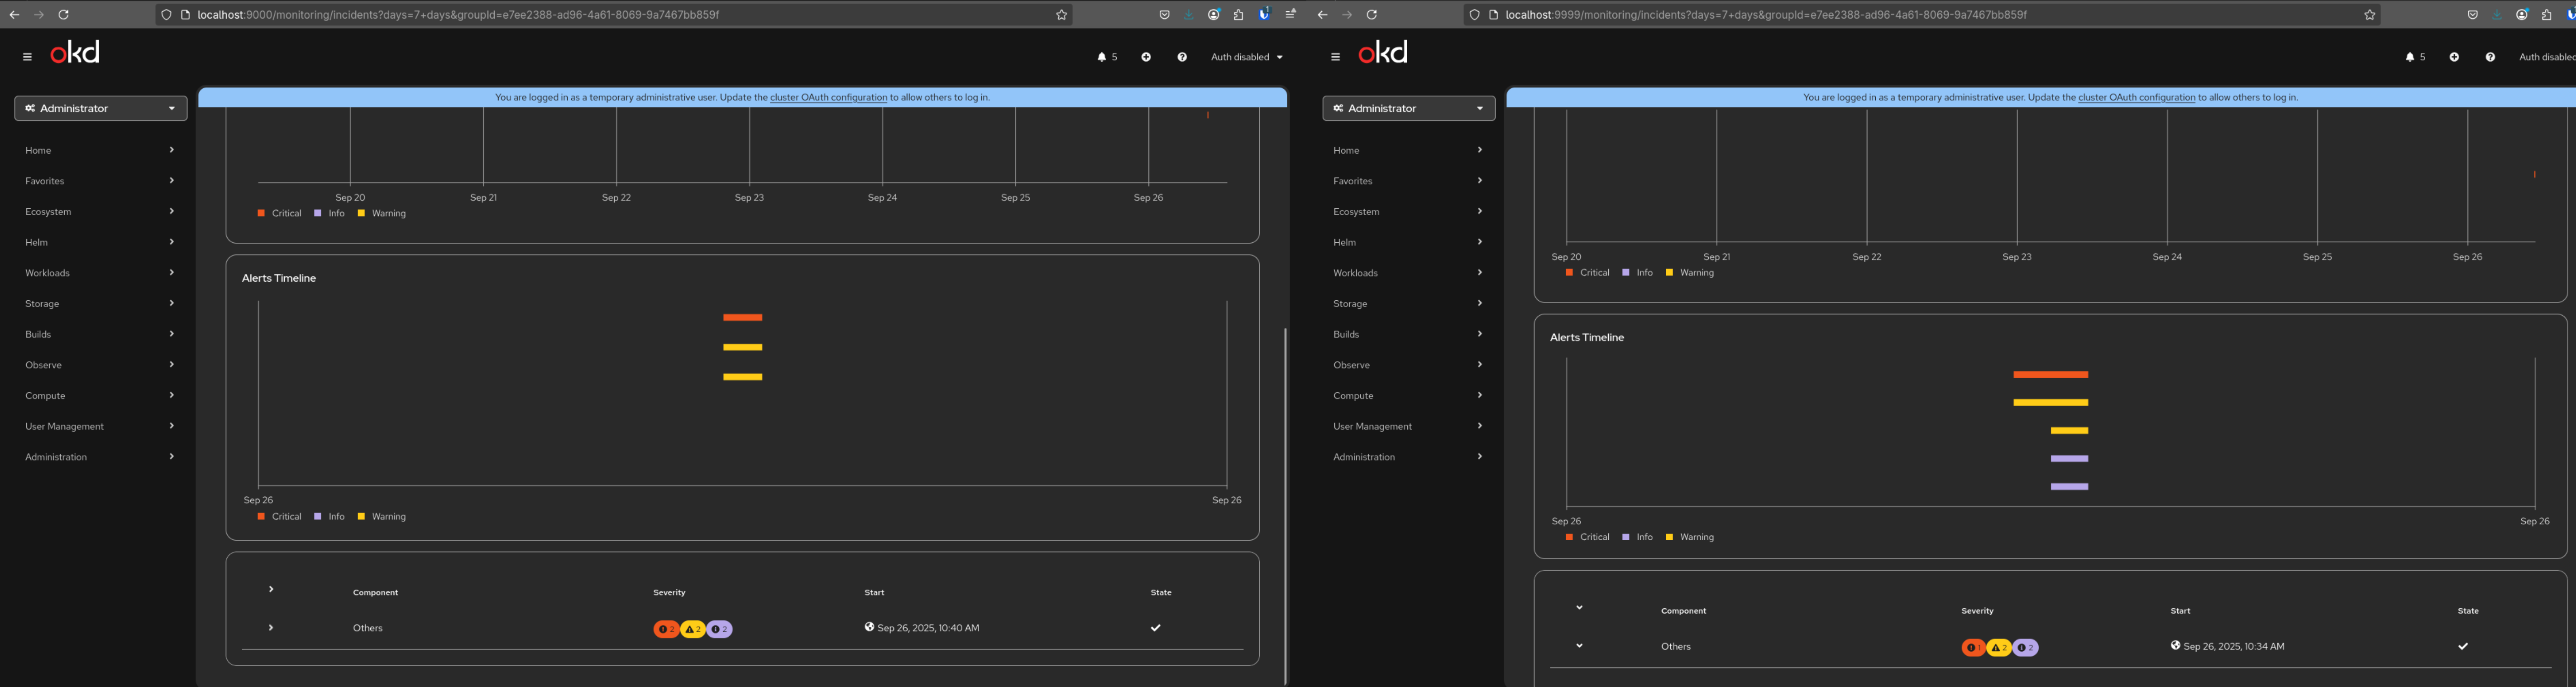Click okd logo in right window

coord(1383,52)
